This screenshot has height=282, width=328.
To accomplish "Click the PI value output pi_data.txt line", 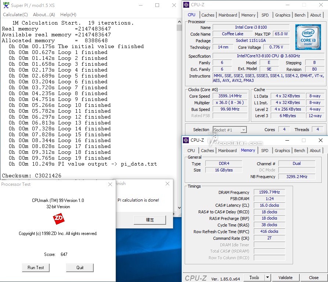I will 83,164.
